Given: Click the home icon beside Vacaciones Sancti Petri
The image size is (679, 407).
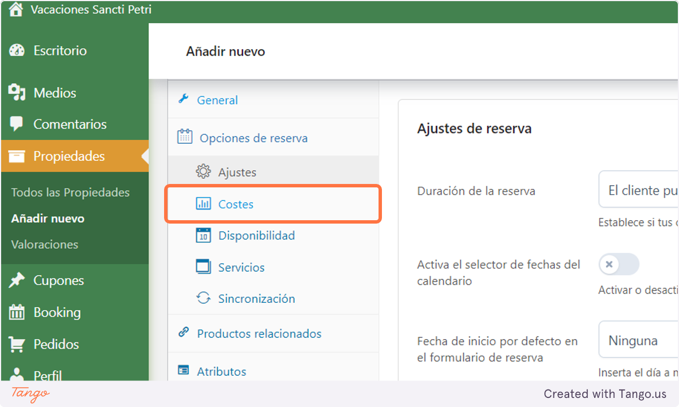Looking at the screenshot, I should [16, 10].
